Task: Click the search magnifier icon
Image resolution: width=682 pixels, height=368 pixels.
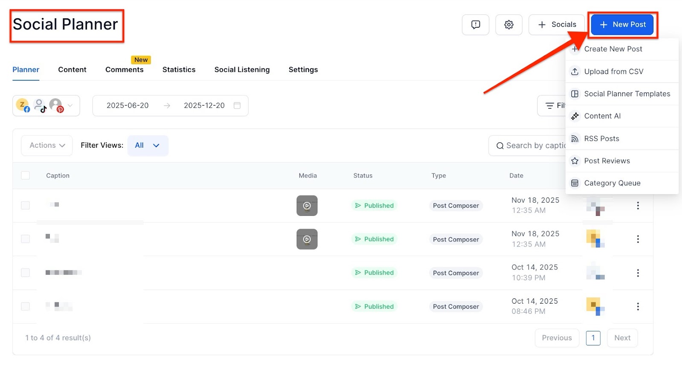Action: point(500,146)
